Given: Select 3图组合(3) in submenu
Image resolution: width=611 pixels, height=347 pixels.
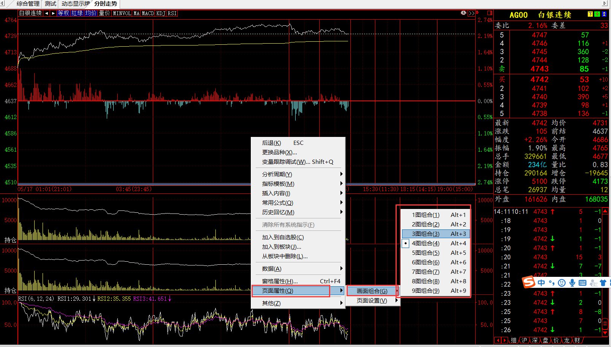Looking at the screenshot, I should 436,234.
